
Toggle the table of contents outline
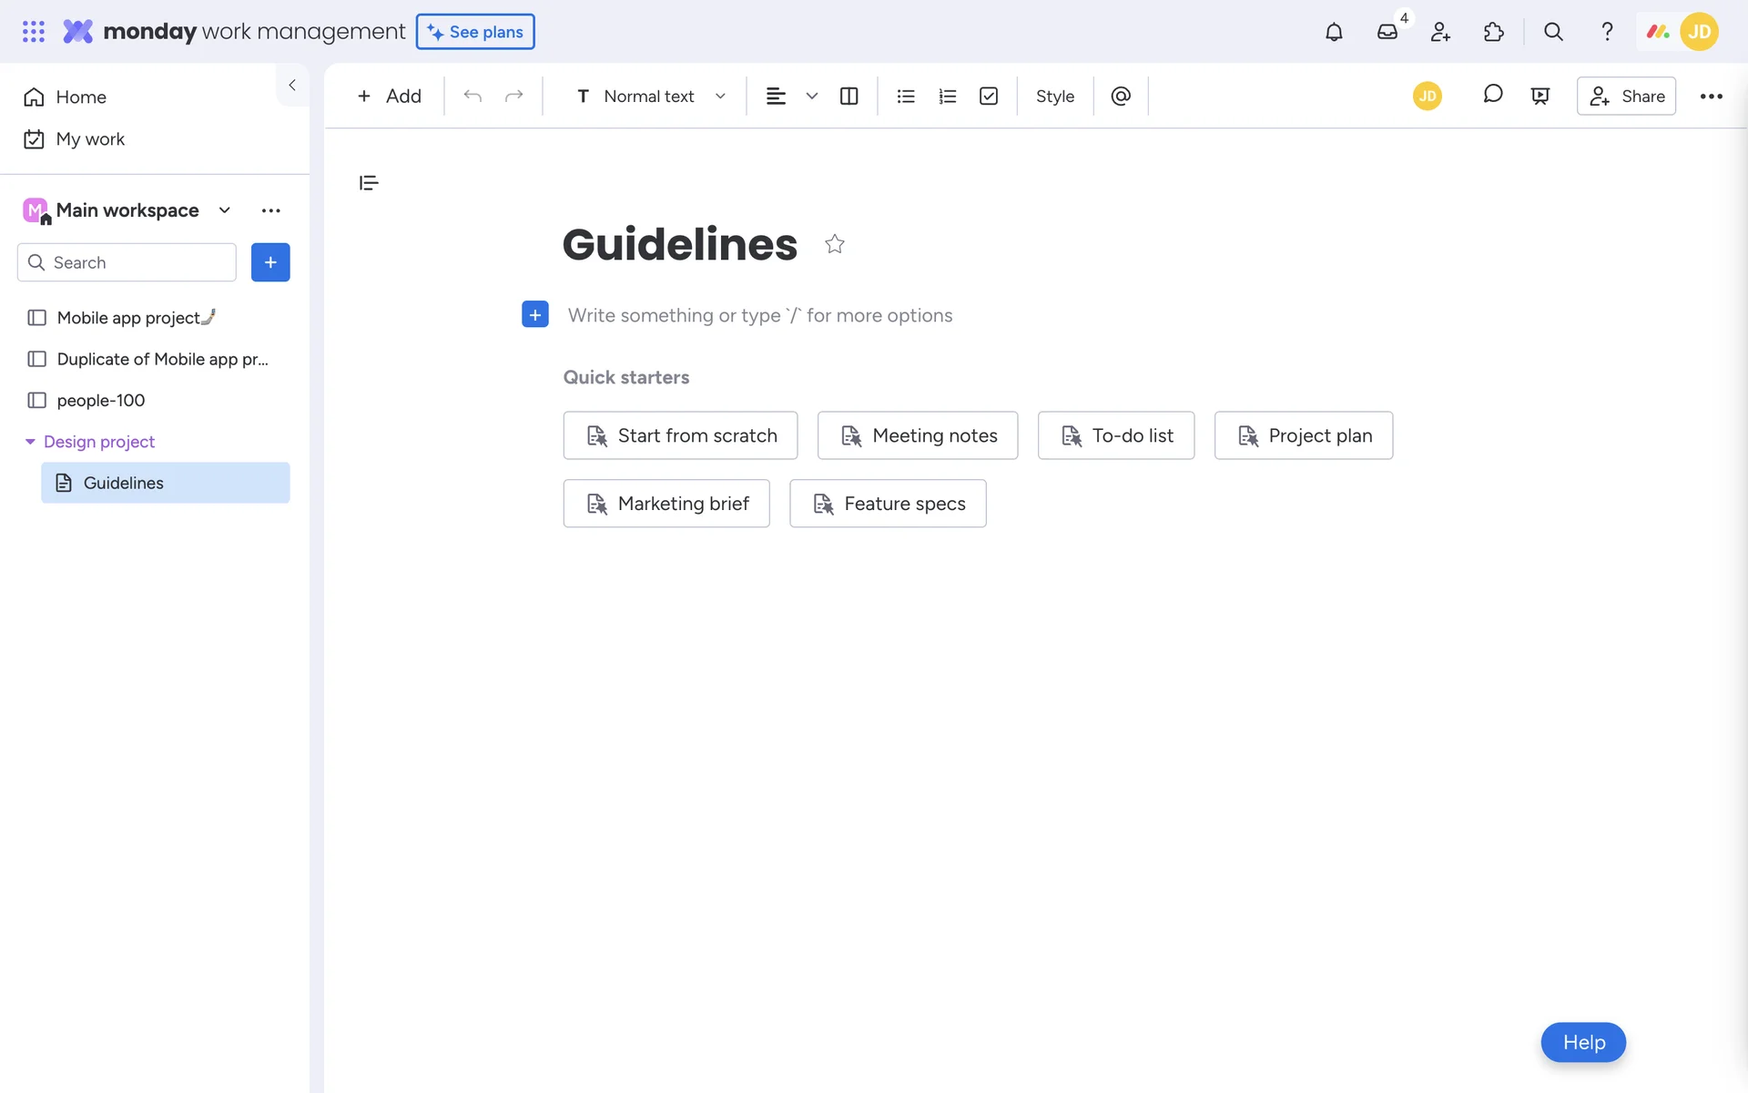click(369, 183)
